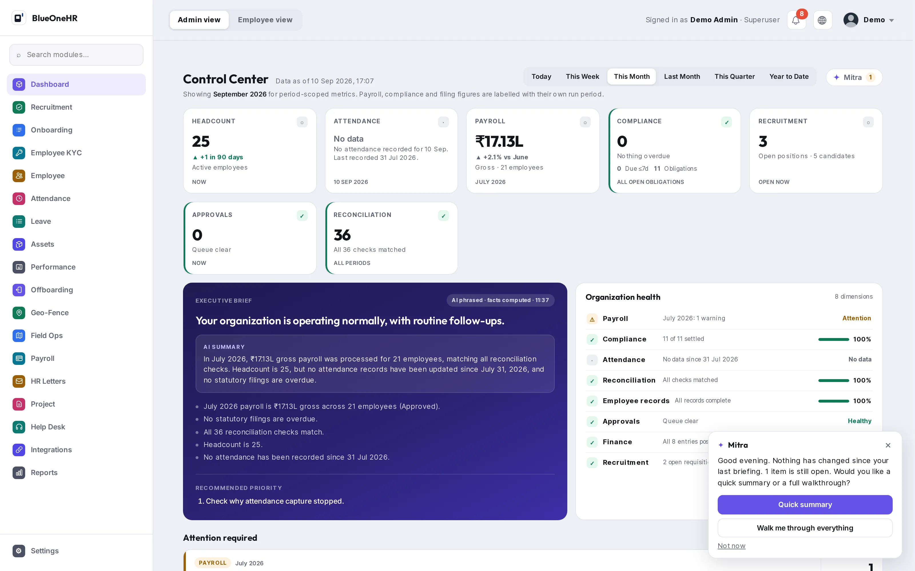
Task: Open the Help Desk headset icon
Action: point(19,427)
